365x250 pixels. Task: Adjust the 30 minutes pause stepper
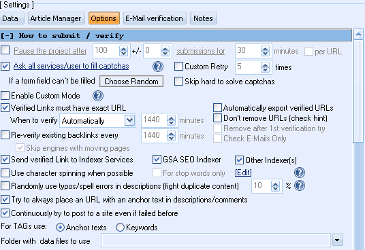click(265, 51)
